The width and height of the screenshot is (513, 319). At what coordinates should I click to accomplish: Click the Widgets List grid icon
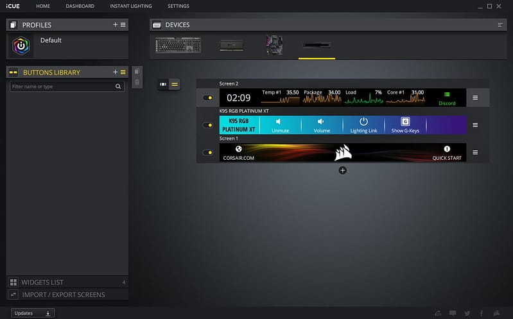13,282
